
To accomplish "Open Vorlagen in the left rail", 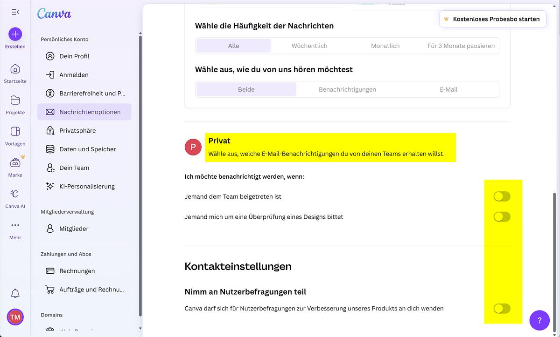I will (x=15, y=132).
